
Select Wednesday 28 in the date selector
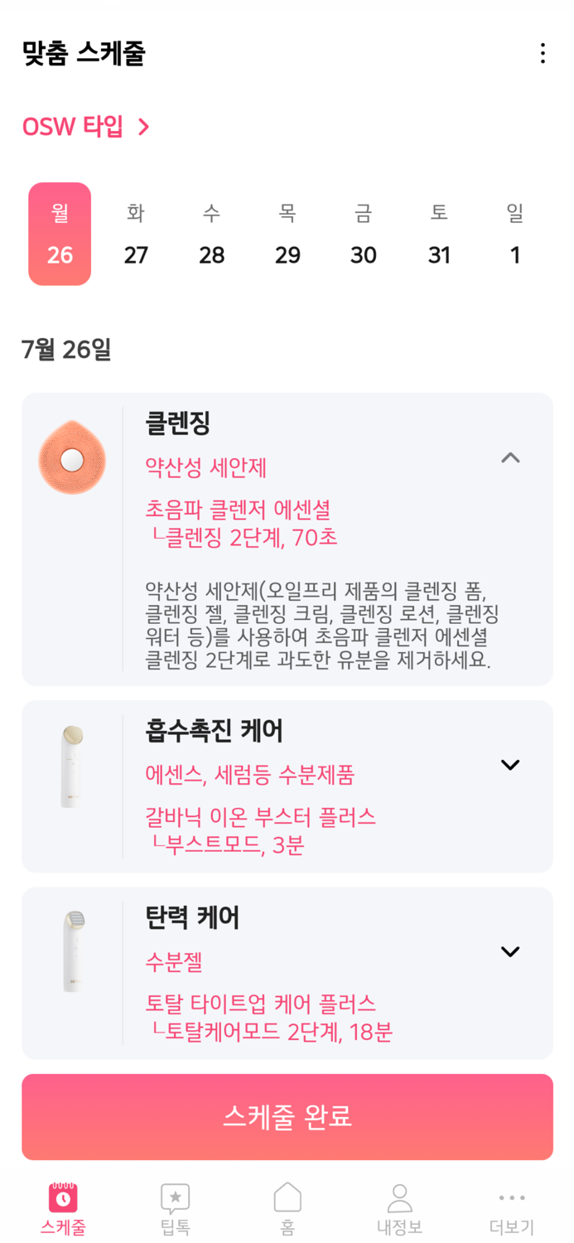point(212,234)
